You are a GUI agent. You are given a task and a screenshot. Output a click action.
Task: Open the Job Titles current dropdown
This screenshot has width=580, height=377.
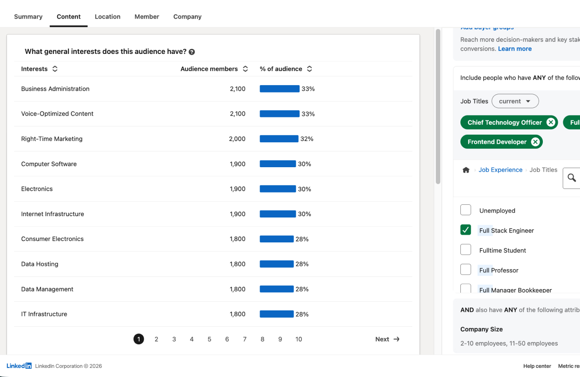[515, 101]
